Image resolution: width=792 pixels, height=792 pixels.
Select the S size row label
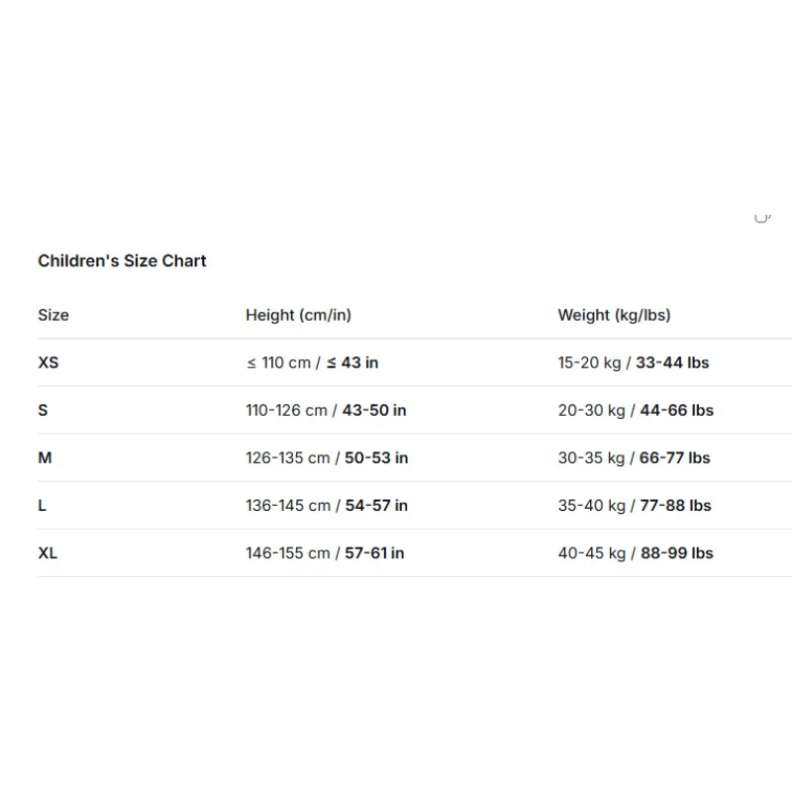click(x=43, y=410)
